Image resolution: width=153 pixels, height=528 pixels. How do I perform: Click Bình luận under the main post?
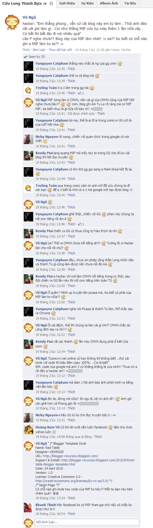coord(39,50)
